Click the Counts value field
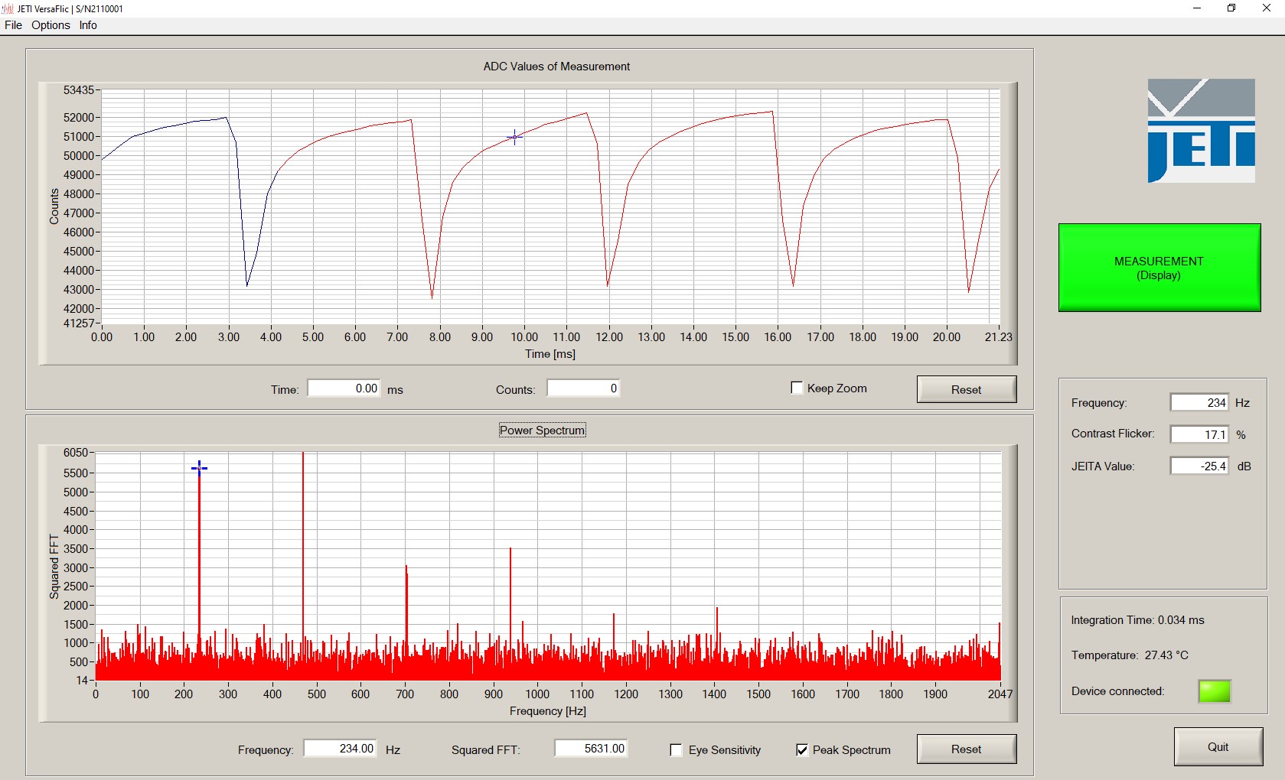 click(x=582, y=388)
